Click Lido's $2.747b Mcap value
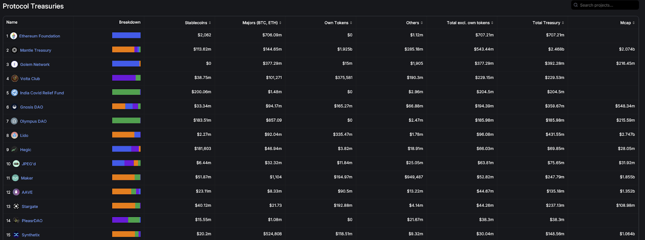This screenshot has width=645, height=240. 627,134
